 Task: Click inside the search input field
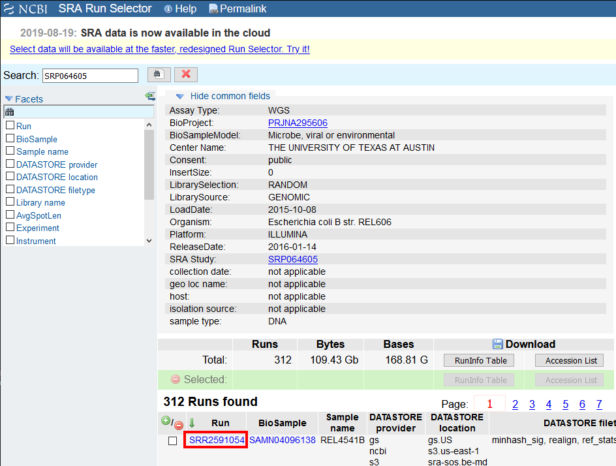(x=89, y=75)
